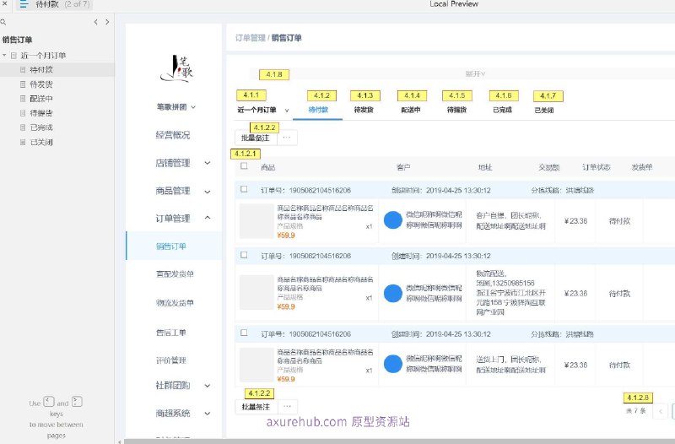
Task: Open 待发货 page in sidebar tree
Action: click(41, 84)
